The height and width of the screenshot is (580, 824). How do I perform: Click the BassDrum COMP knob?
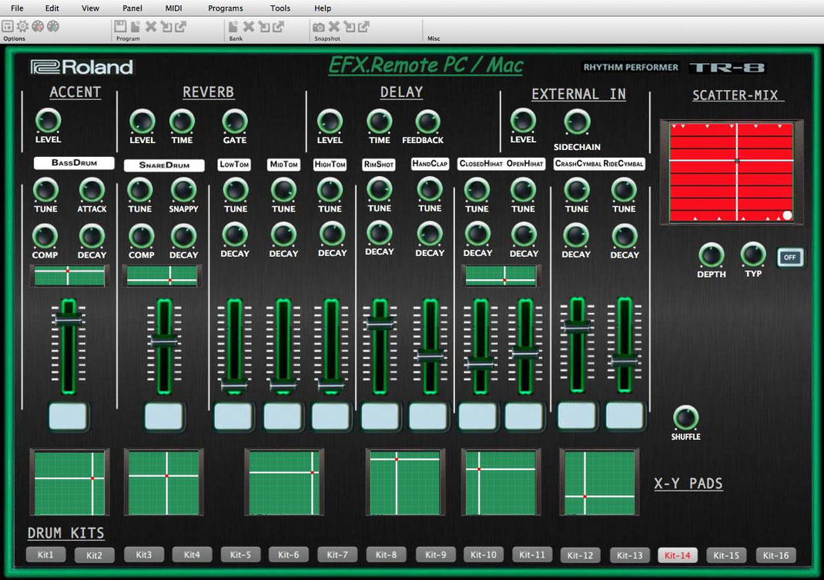[x=45, y=237]
